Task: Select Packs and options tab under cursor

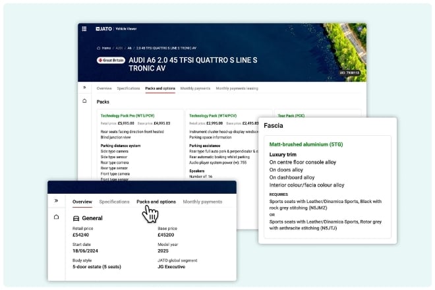Action: [x=156, y=202]
